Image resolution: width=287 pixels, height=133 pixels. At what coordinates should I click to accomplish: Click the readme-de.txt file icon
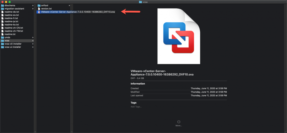(x=3, y=12)
